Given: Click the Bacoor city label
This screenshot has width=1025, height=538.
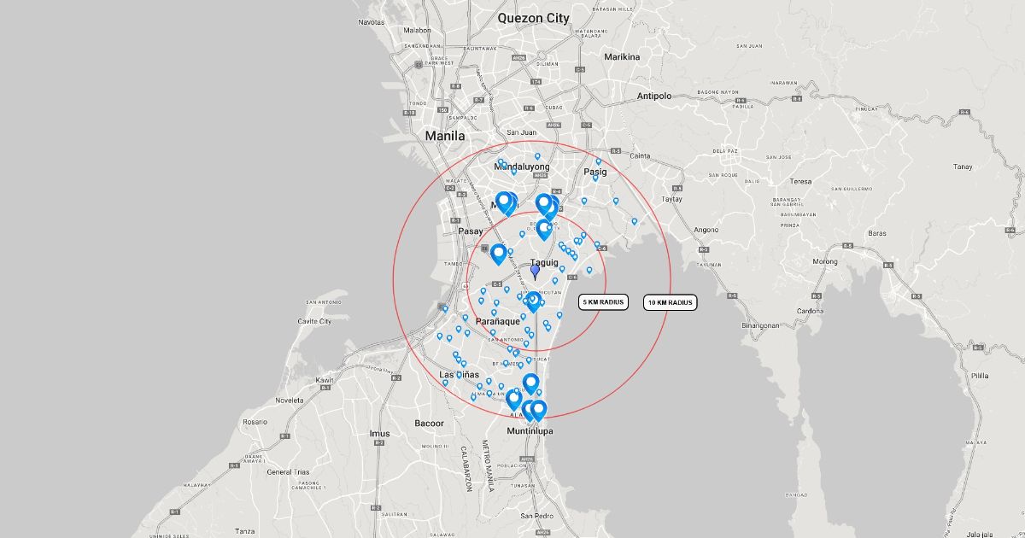Looking at the screenshot, I should [x=429, y=423].
